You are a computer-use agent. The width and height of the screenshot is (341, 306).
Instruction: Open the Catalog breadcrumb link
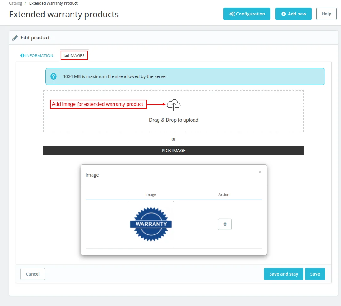pyautogui.click(x=15, y=3)
